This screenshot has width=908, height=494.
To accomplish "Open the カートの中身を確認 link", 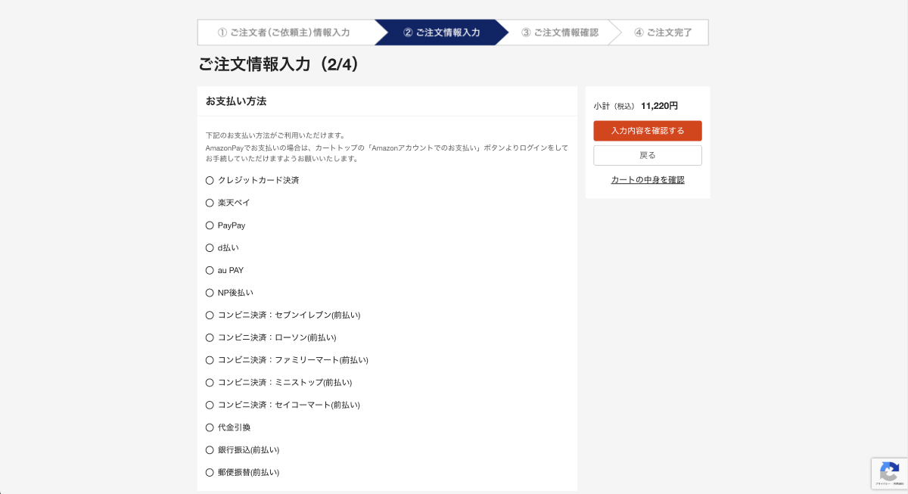I will 648,180.
